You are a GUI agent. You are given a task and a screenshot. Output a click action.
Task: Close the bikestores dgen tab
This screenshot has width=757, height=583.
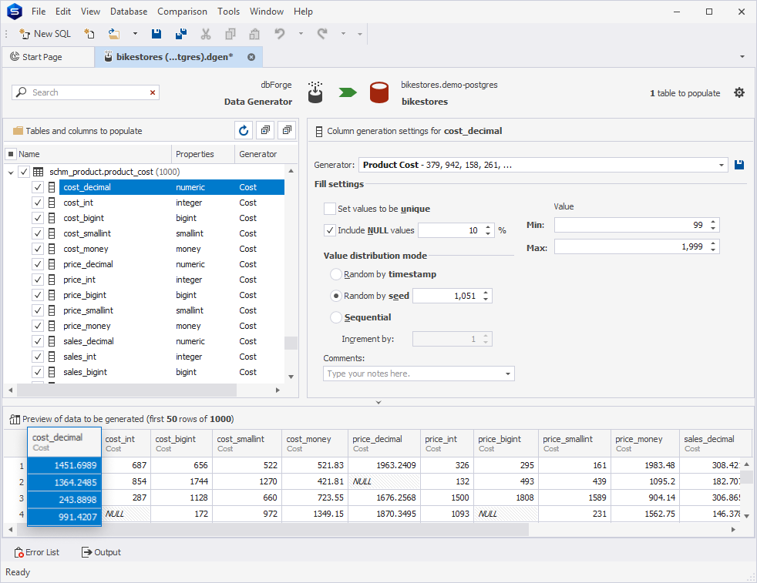(251, 57)
